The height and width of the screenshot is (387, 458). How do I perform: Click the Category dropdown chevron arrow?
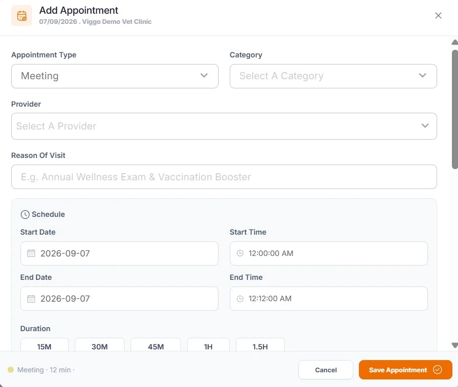(x=422, y=76)
